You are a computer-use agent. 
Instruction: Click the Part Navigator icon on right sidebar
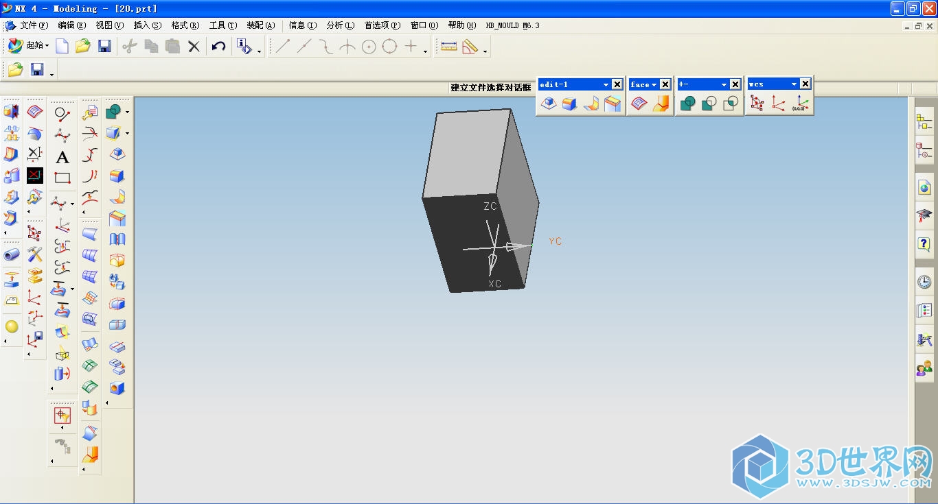coord(924,151)
